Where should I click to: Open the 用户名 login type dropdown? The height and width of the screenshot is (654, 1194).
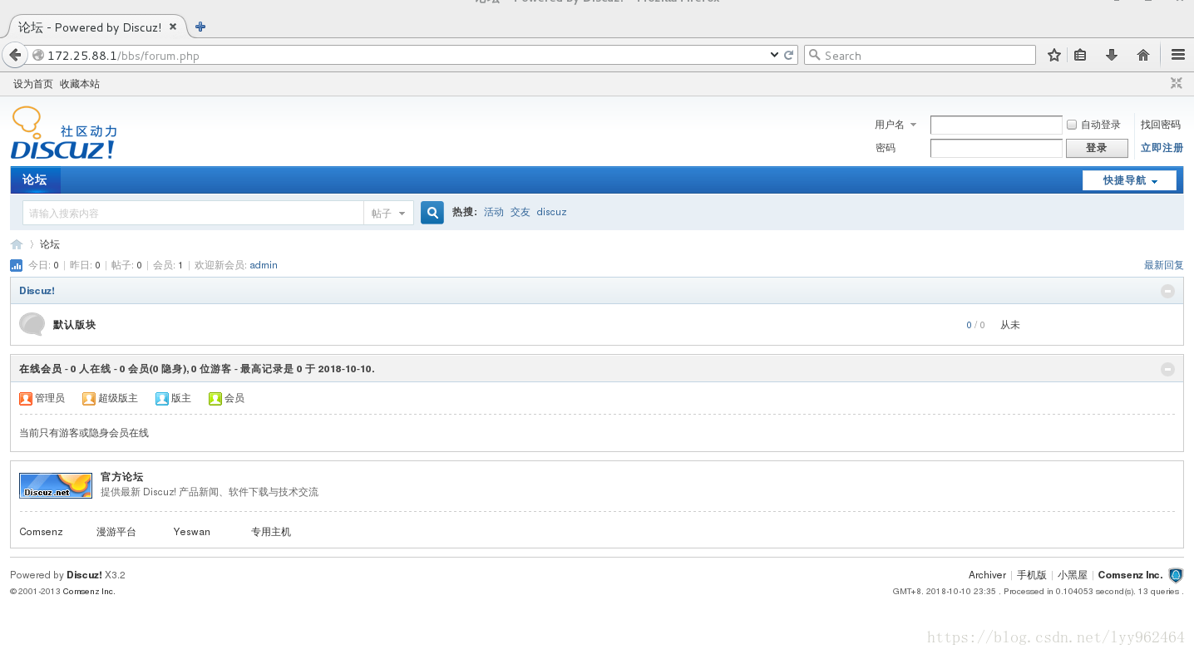click(x=895, y=125)
